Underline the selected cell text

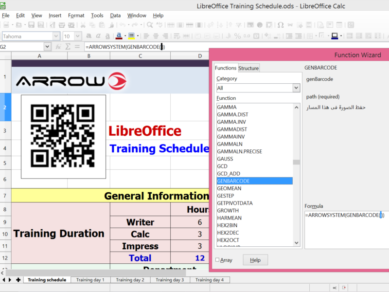point(108,36)
